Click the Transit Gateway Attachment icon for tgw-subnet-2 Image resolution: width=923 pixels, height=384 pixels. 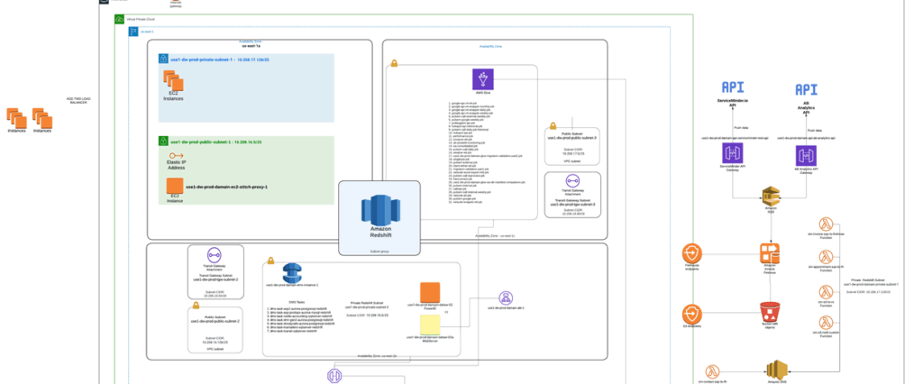[x=215, y=256]
